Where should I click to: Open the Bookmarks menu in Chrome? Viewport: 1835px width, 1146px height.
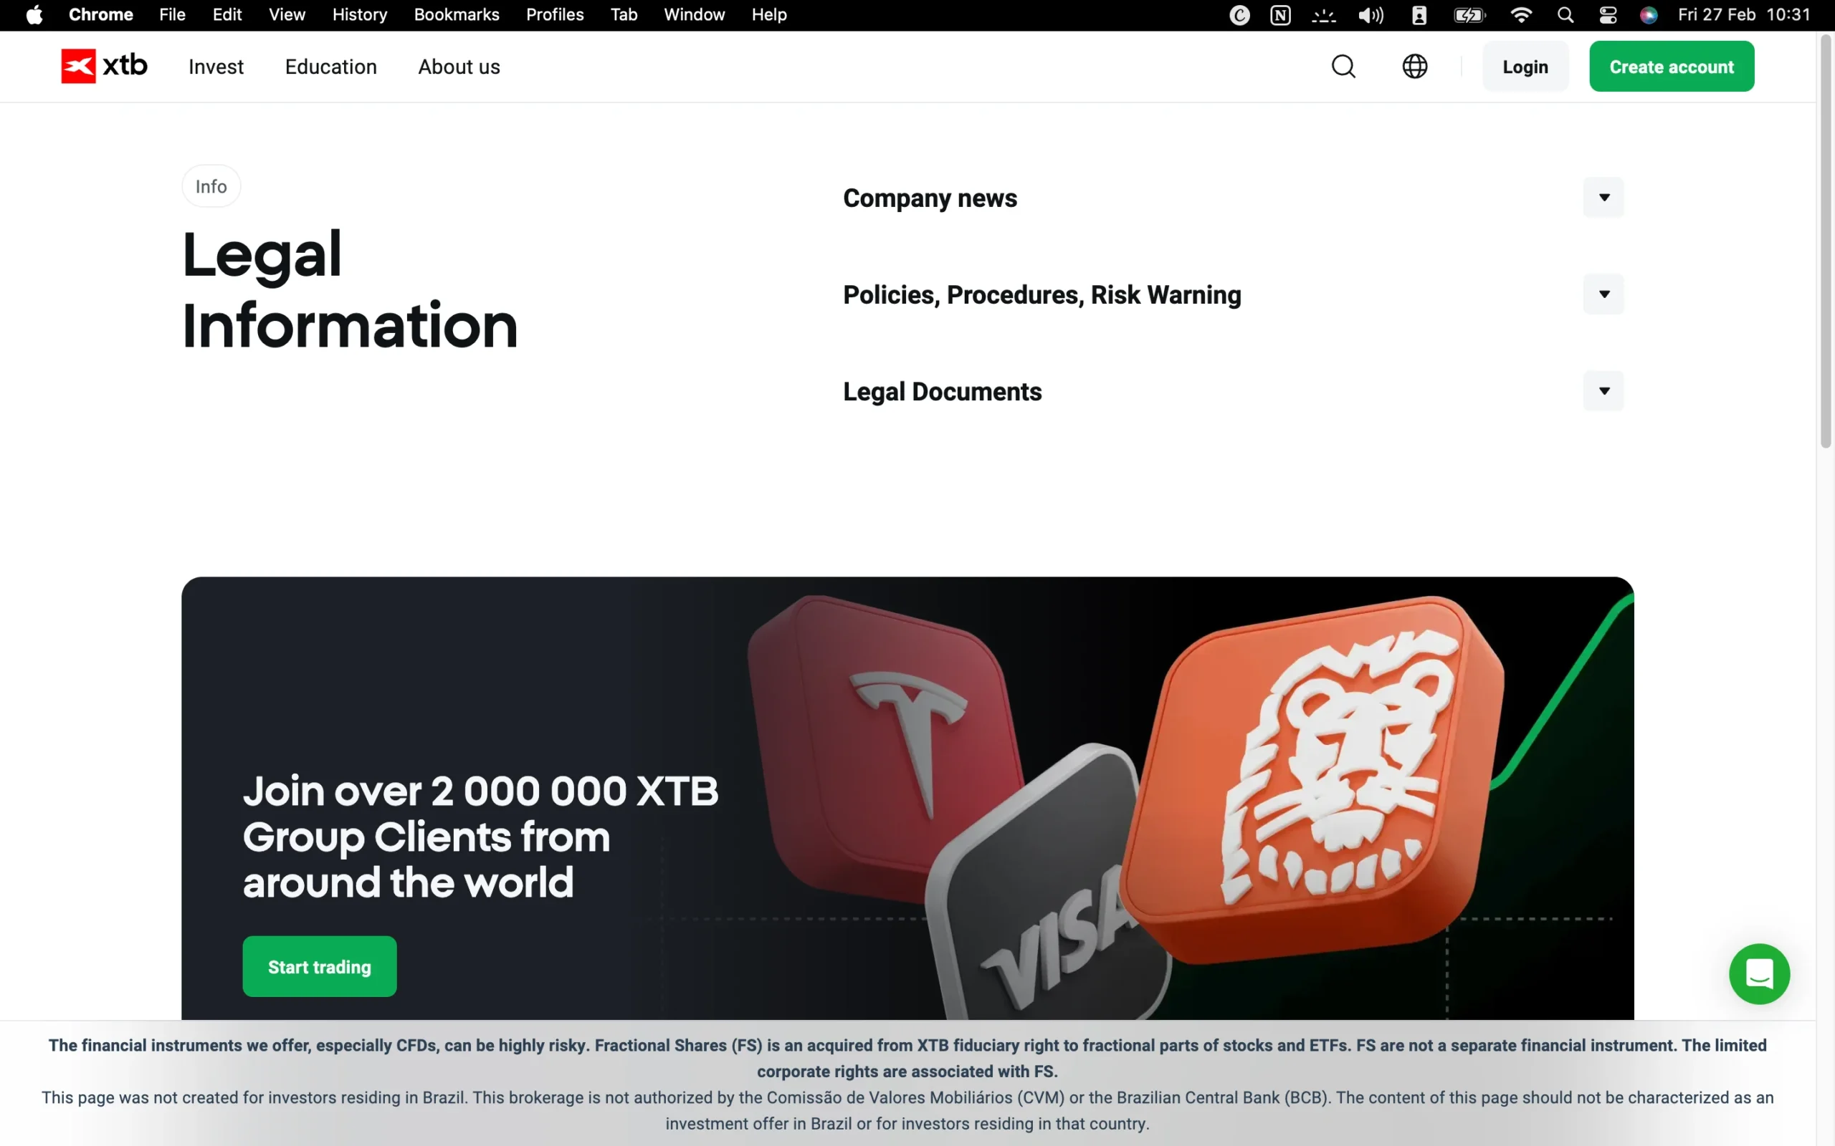coord(457,14)
